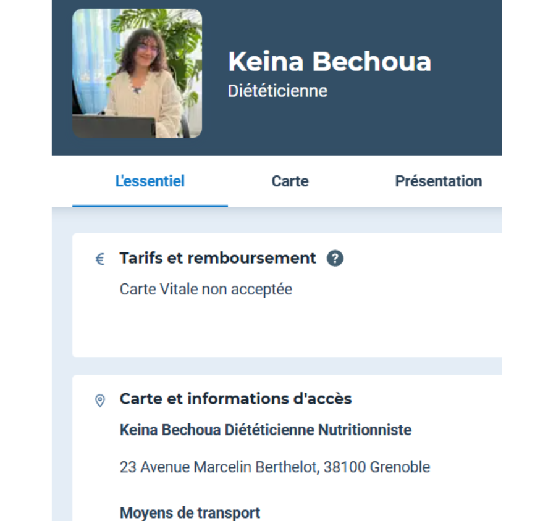Image resolution: width=535 pixels, height=521 pixels.
Task: Click the Moyens de transport heading
Action: [x=190, y=512]
